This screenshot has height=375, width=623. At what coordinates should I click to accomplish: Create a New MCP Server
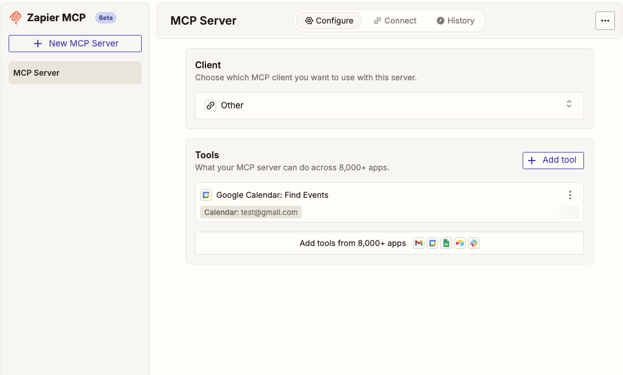[x=75, y=44]
